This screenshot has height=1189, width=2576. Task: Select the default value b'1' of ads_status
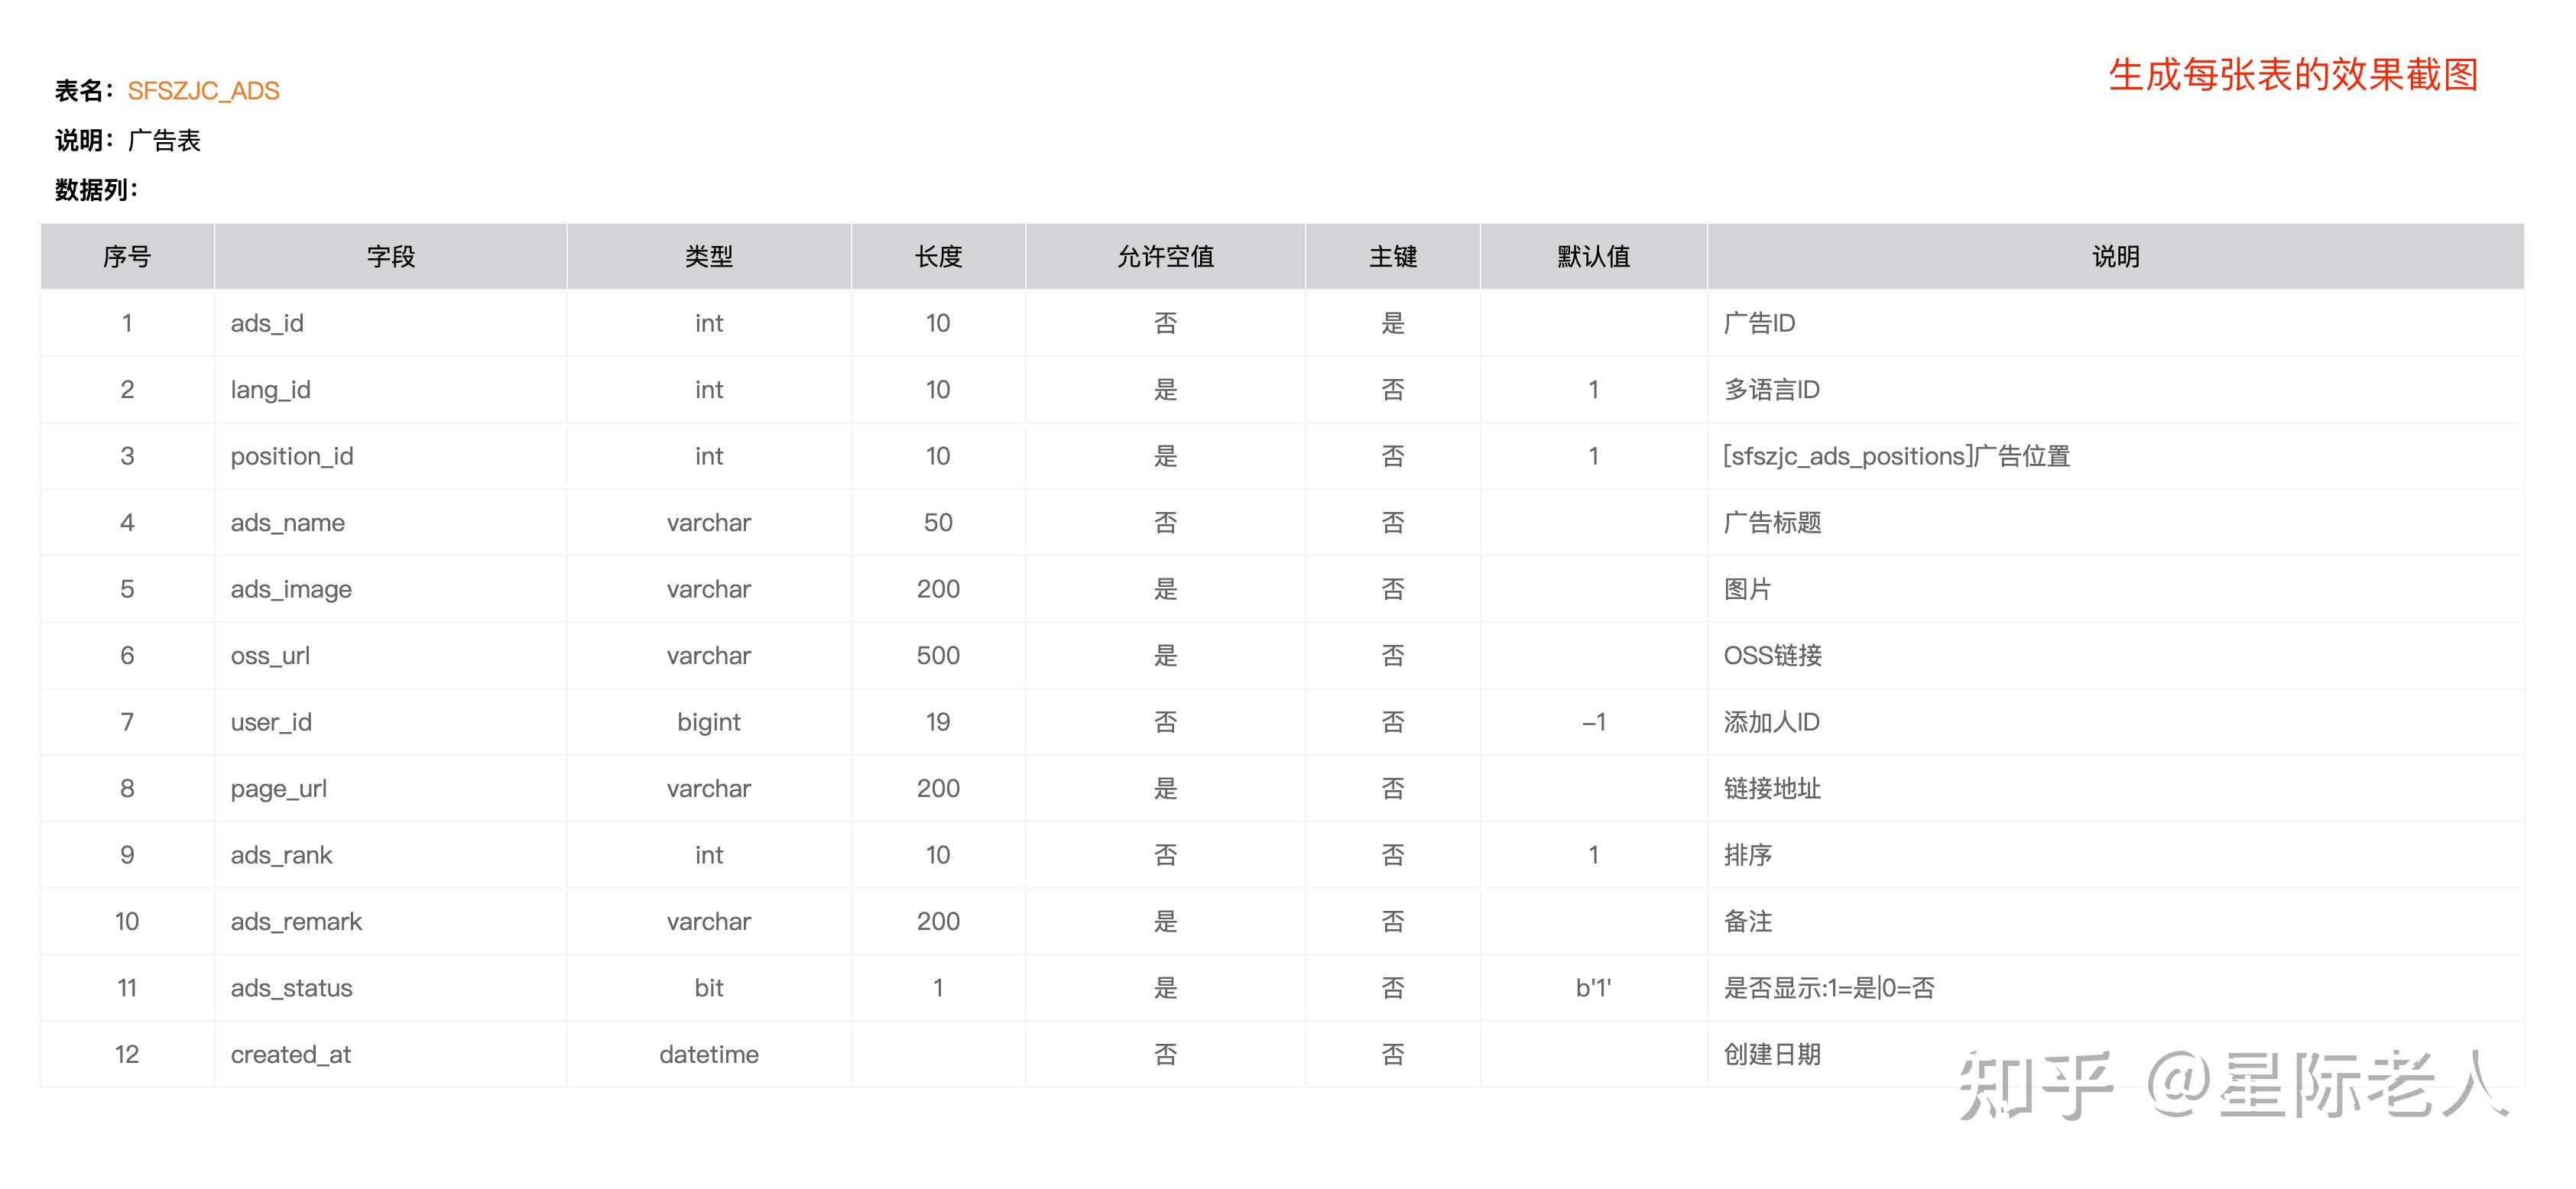[x=1594, y=987]
